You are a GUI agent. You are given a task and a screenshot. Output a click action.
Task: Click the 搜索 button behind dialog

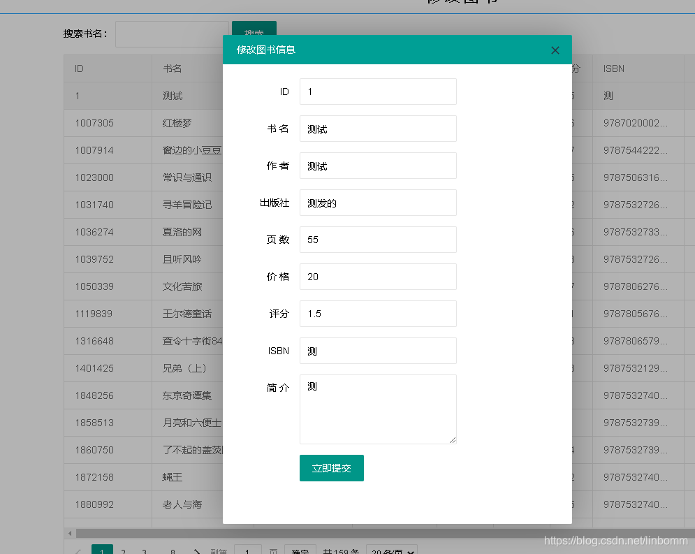coord(254,28)
